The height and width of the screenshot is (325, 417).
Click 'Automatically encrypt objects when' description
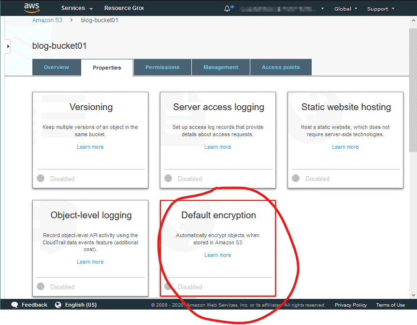click(x=217, y=239)
